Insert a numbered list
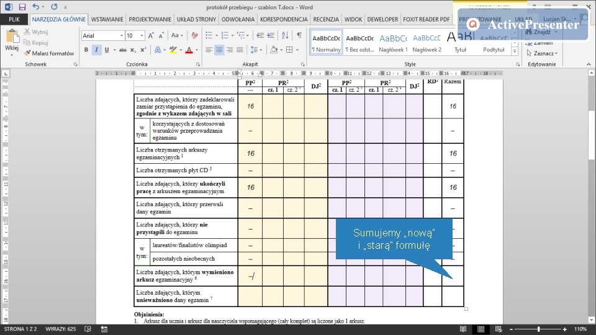 click(x=225, y=36)
